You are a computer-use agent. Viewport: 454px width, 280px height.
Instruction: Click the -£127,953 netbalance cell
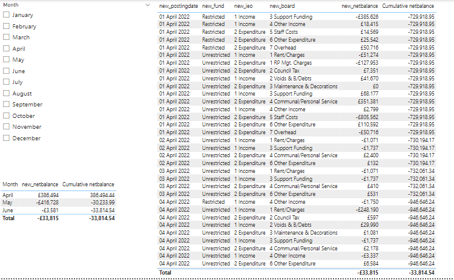point(367,63)
